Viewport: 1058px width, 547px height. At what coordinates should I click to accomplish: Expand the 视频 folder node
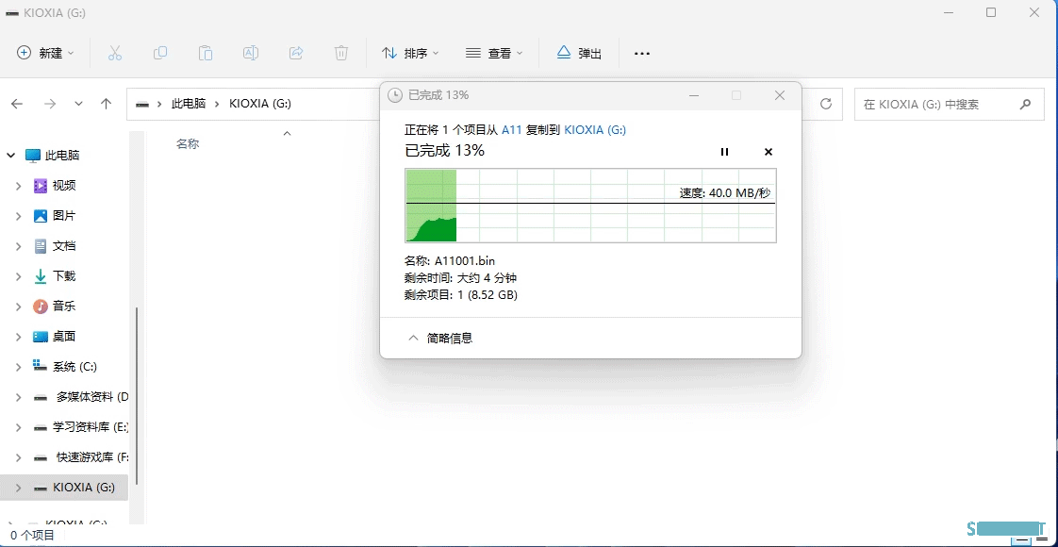tap(19, 186)
